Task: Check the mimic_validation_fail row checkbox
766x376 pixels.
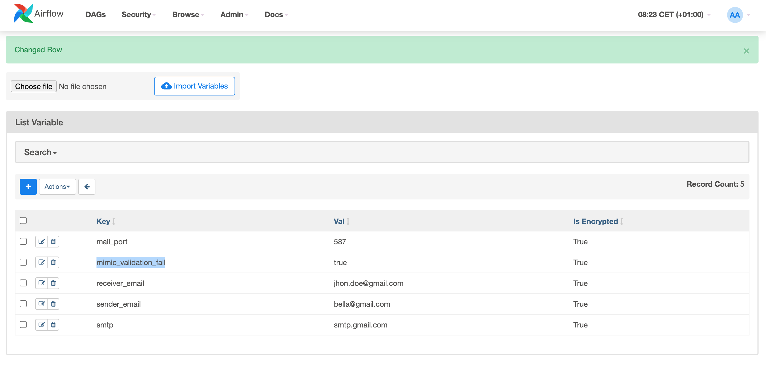Action: [23, 262]
